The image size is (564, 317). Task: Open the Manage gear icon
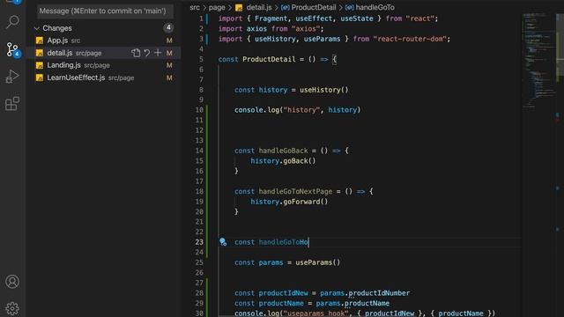[x=12, y=308]
